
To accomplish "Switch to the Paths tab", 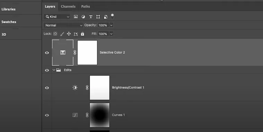I will coord(86,7).
